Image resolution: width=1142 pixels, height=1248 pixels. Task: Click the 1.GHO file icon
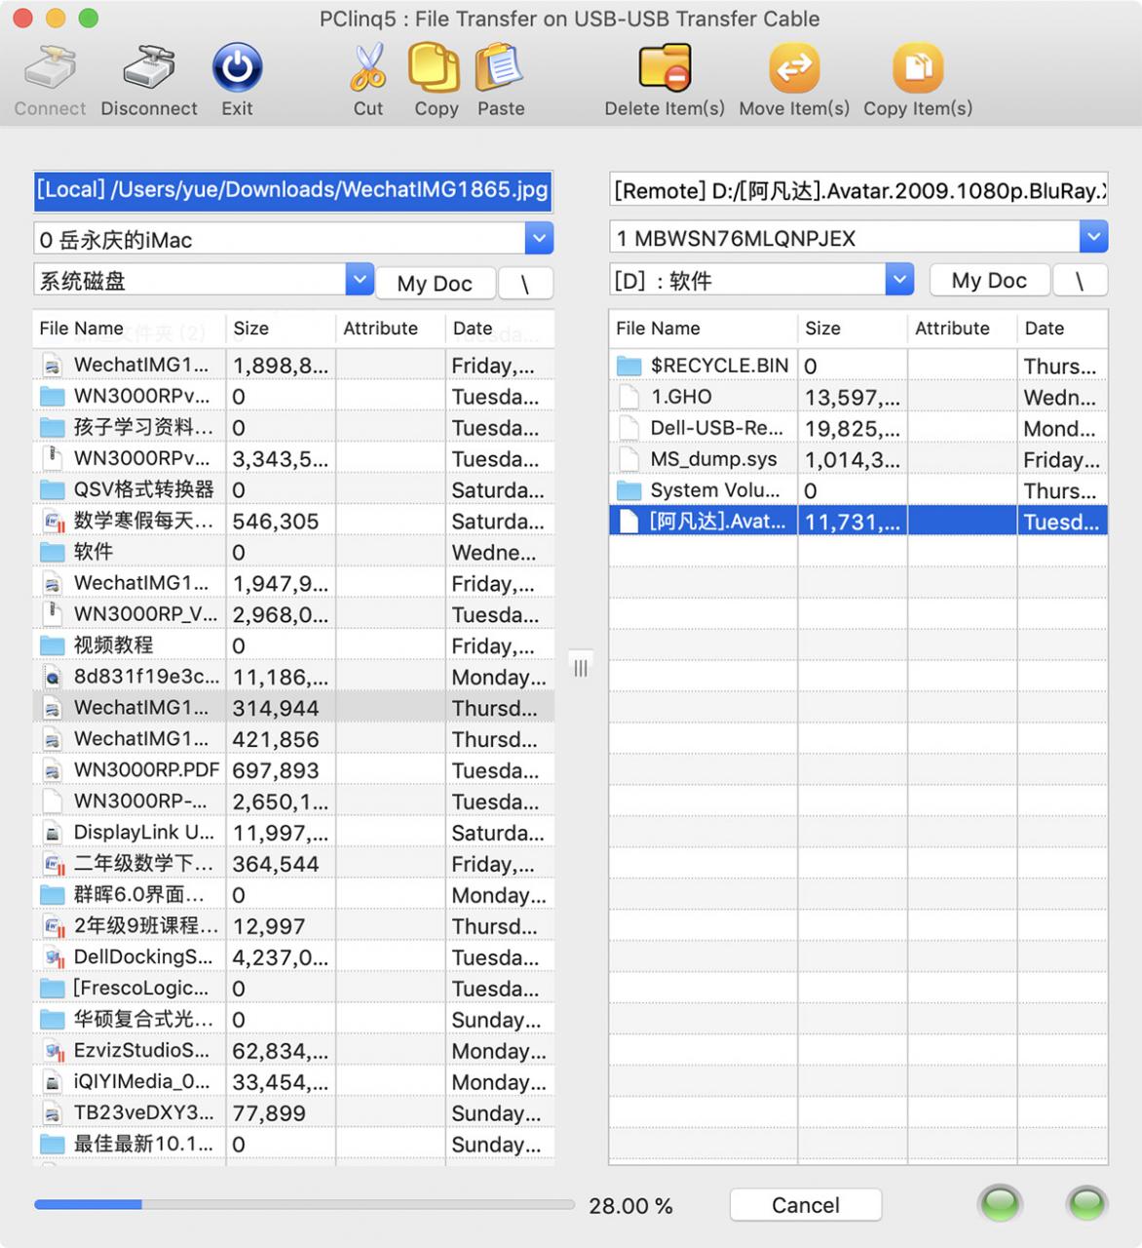[629, 397]
